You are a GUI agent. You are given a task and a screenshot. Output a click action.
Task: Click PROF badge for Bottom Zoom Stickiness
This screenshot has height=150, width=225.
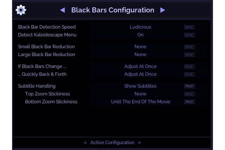(190, 102)
